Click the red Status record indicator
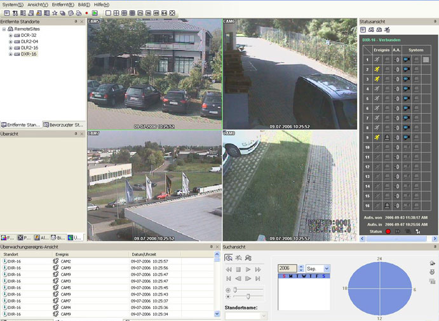 point(388,232)
